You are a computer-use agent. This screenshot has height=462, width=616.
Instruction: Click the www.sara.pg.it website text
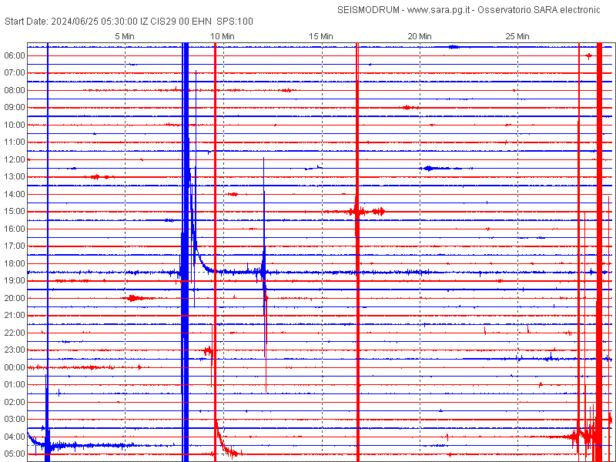pyautogui.click(x=439, y=10)
